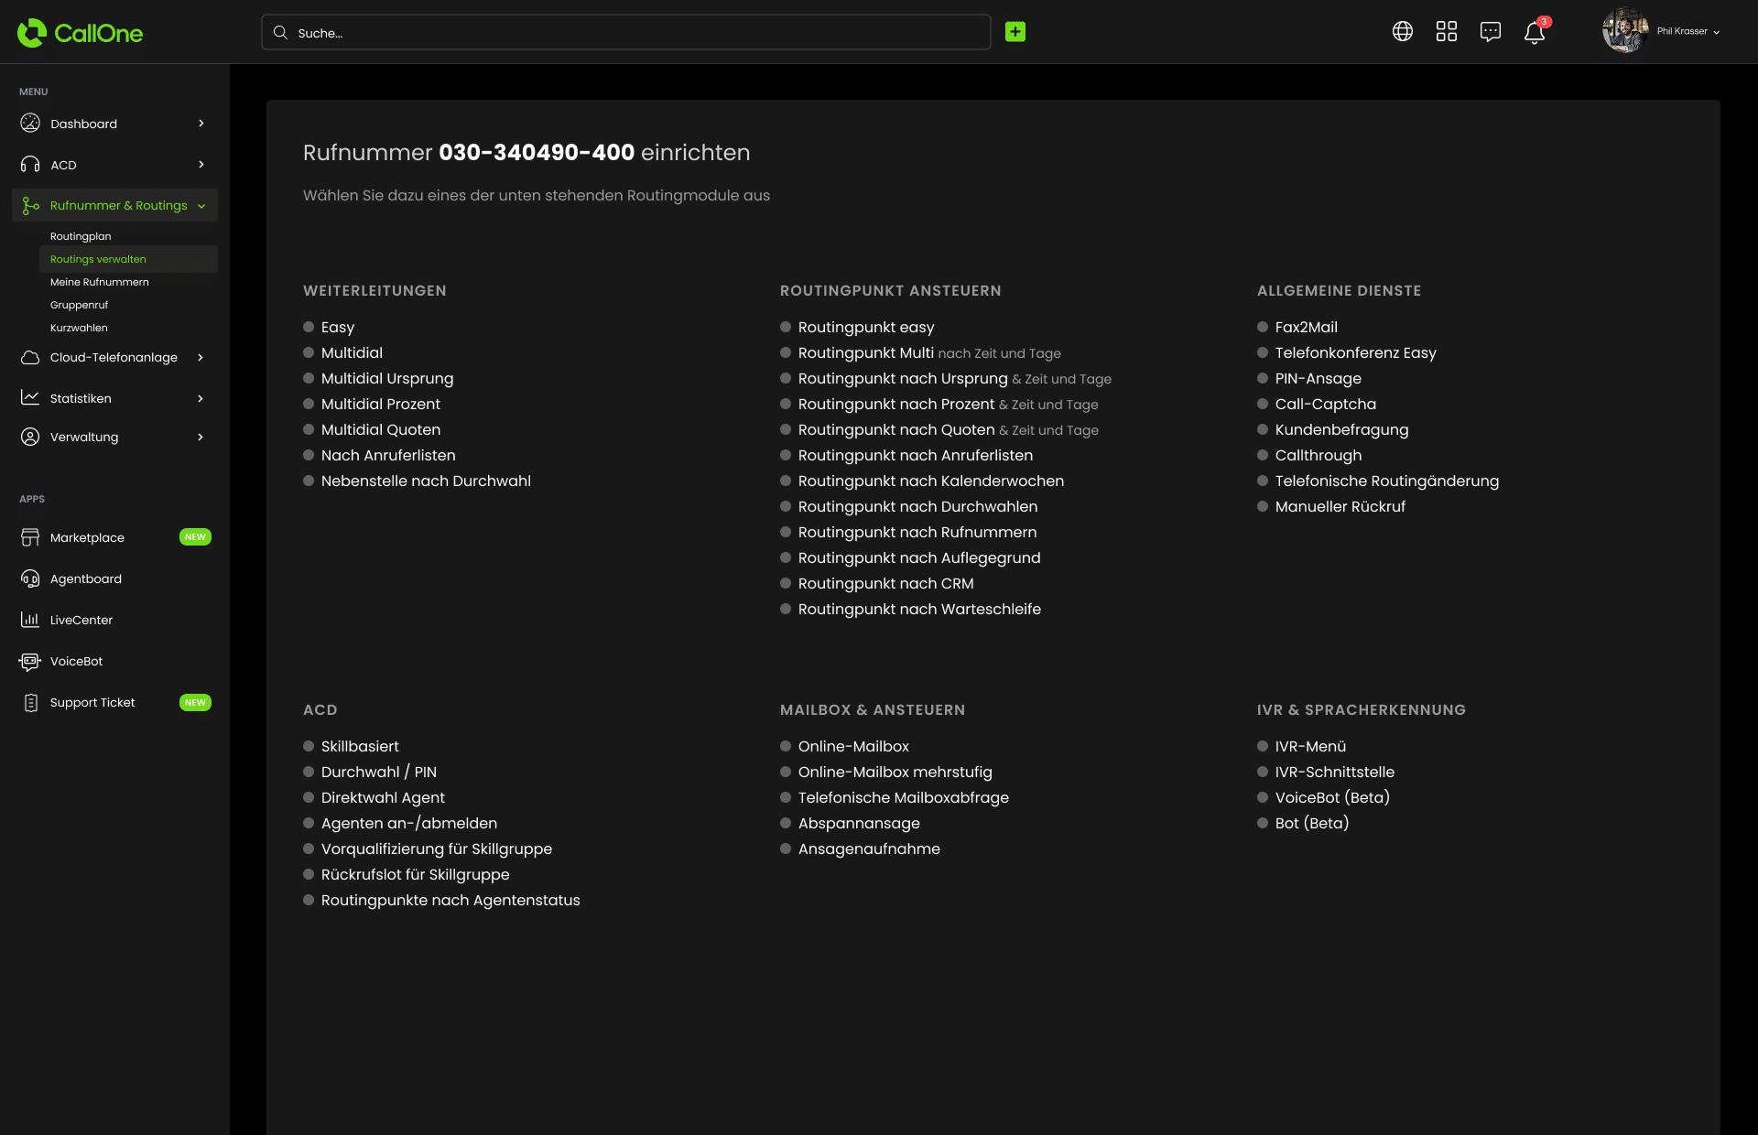Screen dimensions: 1758x1135
Task: Go to Meine Rufnummern submenu
Action: point(99,282)
